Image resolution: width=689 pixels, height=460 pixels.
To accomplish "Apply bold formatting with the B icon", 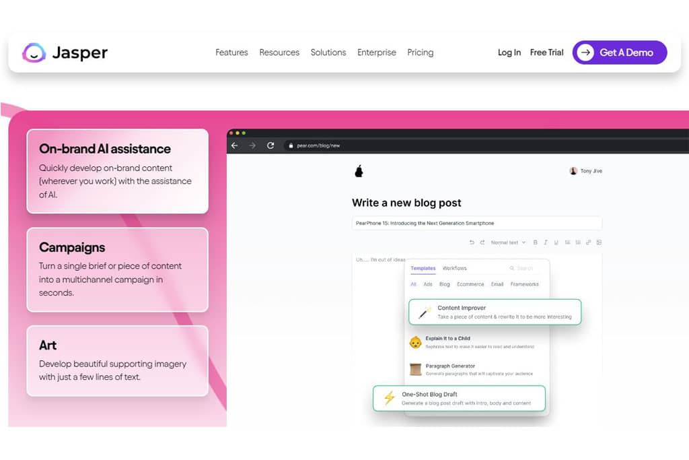I will click(535, 242).
